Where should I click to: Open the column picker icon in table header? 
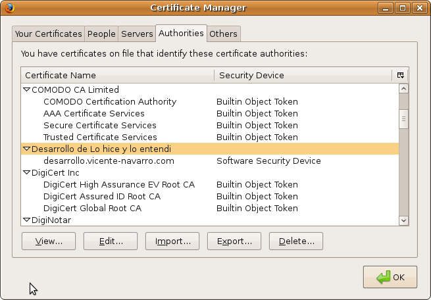401,75
